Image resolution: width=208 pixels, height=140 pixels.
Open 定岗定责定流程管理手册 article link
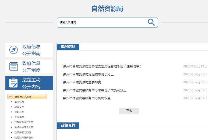(x=102, y=66)
